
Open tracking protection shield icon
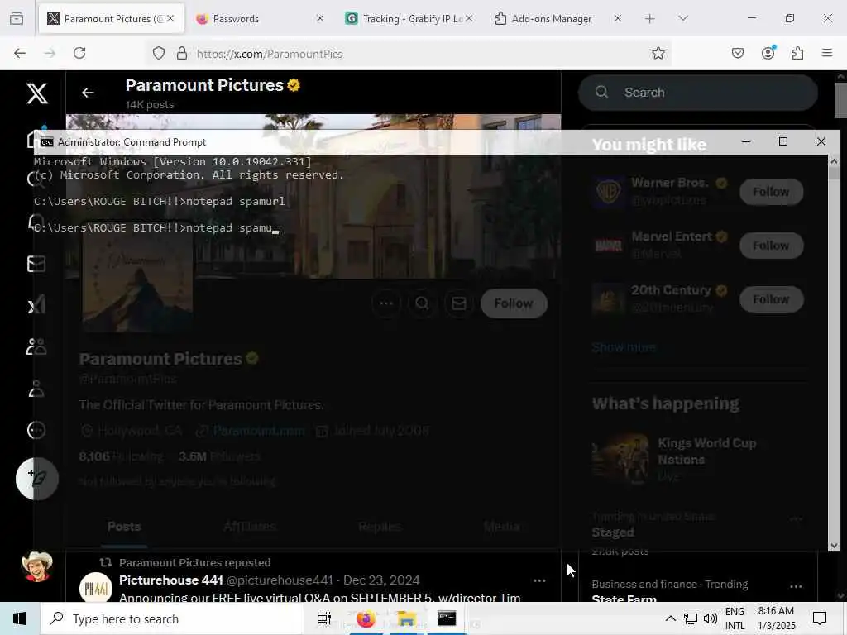(x=158, y=53)
